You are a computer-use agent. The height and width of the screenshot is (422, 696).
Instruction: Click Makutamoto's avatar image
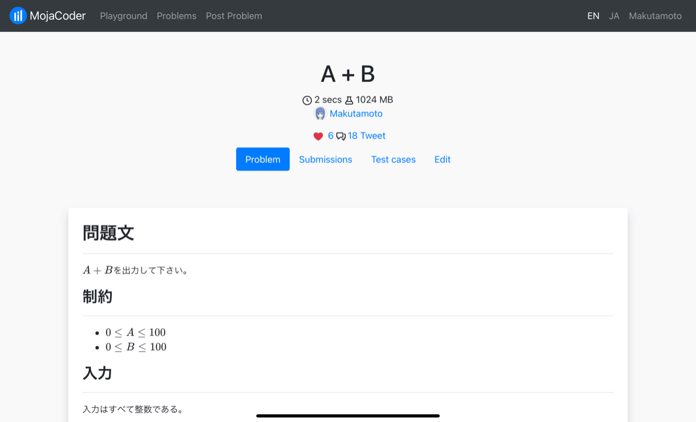[320, 113]
